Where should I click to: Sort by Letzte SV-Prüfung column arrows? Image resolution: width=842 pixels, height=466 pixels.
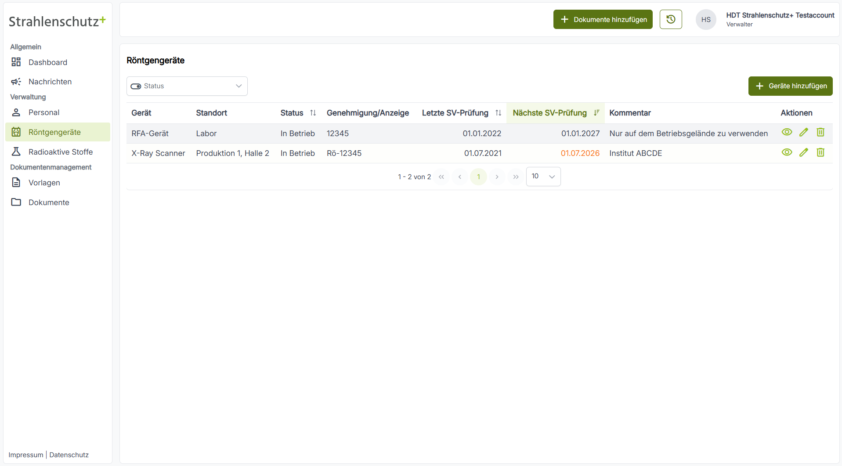click(x=498, y=113)
